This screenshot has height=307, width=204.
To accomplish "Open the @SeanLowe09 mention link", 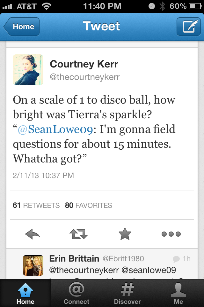I will point(55,130).
